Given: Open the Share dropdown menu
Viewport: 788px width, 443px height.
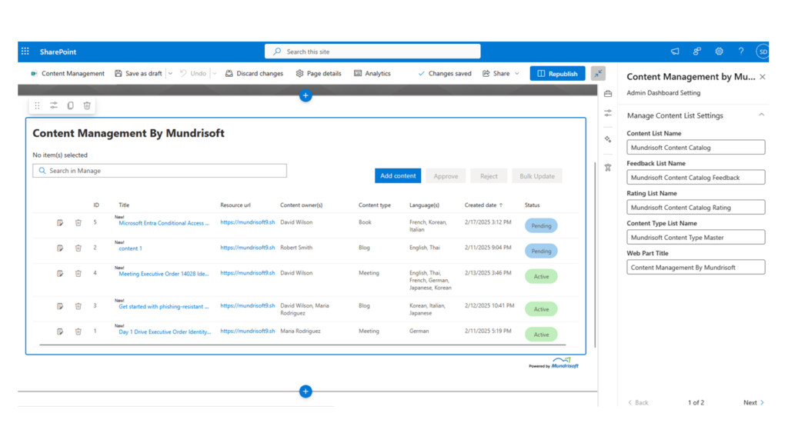Looking at the screenshot, I should pyautogui.click(x=500, y=73).
